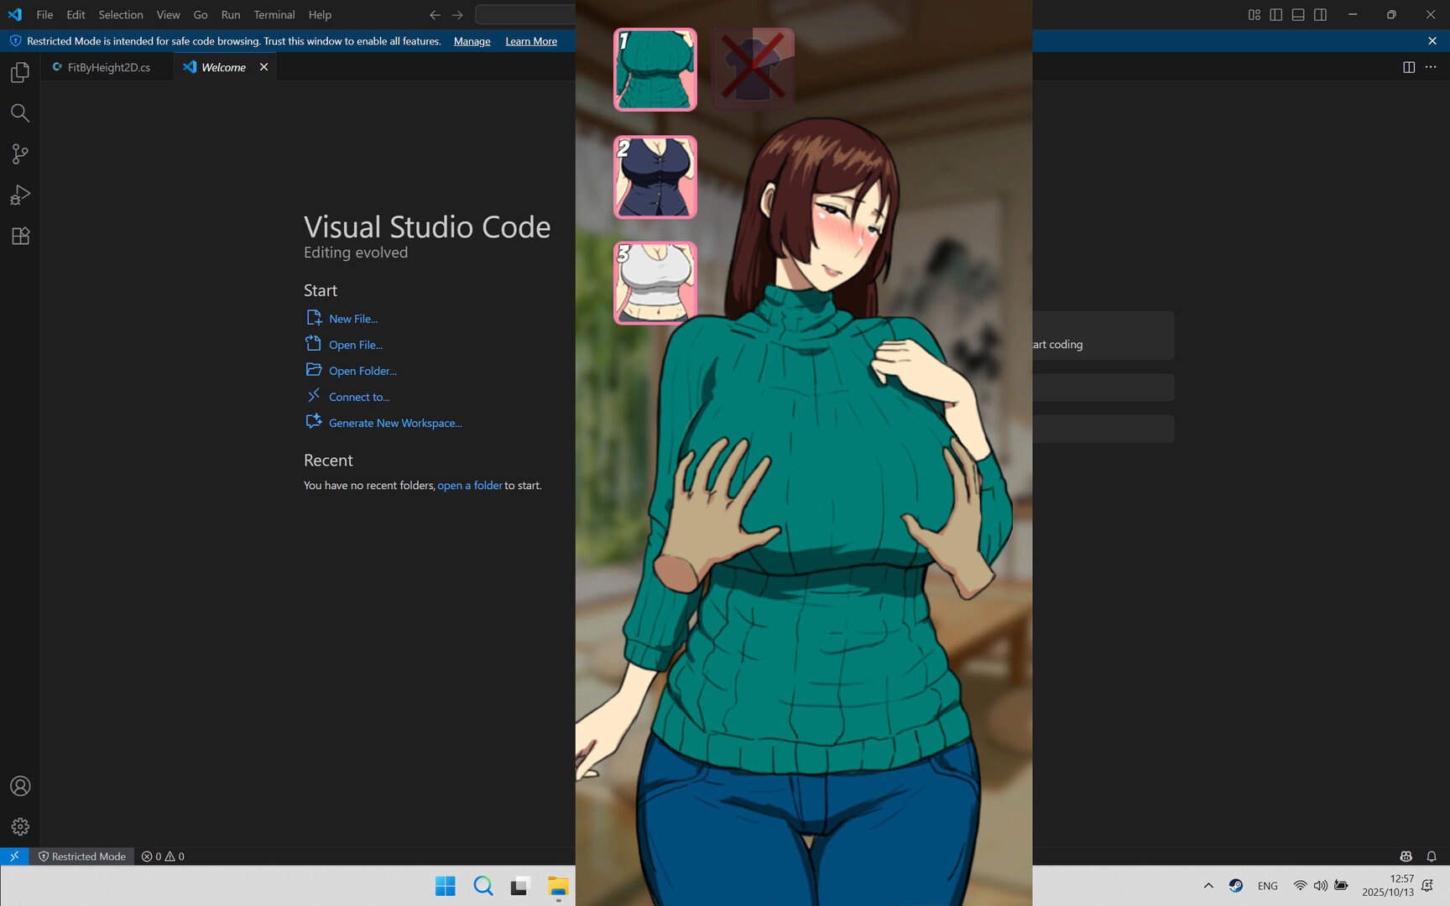Viewport: 1450px width, 906px height.
Task: Close the Welcome tab
Action: [x=263, y=67]
